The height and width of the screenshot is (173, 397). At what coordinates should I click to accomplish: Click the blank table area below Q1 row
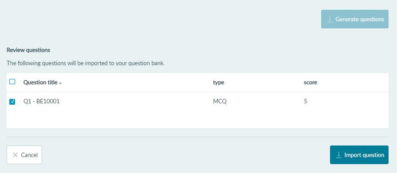197,120
